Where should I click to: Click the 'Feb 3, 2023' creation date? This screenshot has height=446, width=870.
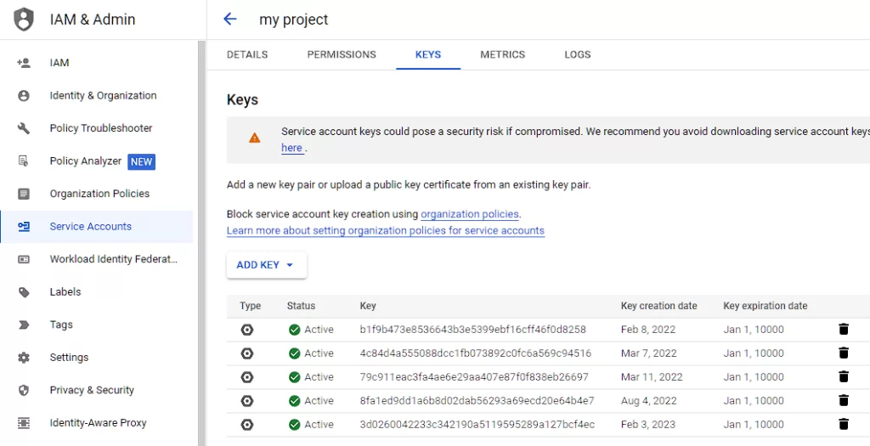648,425
